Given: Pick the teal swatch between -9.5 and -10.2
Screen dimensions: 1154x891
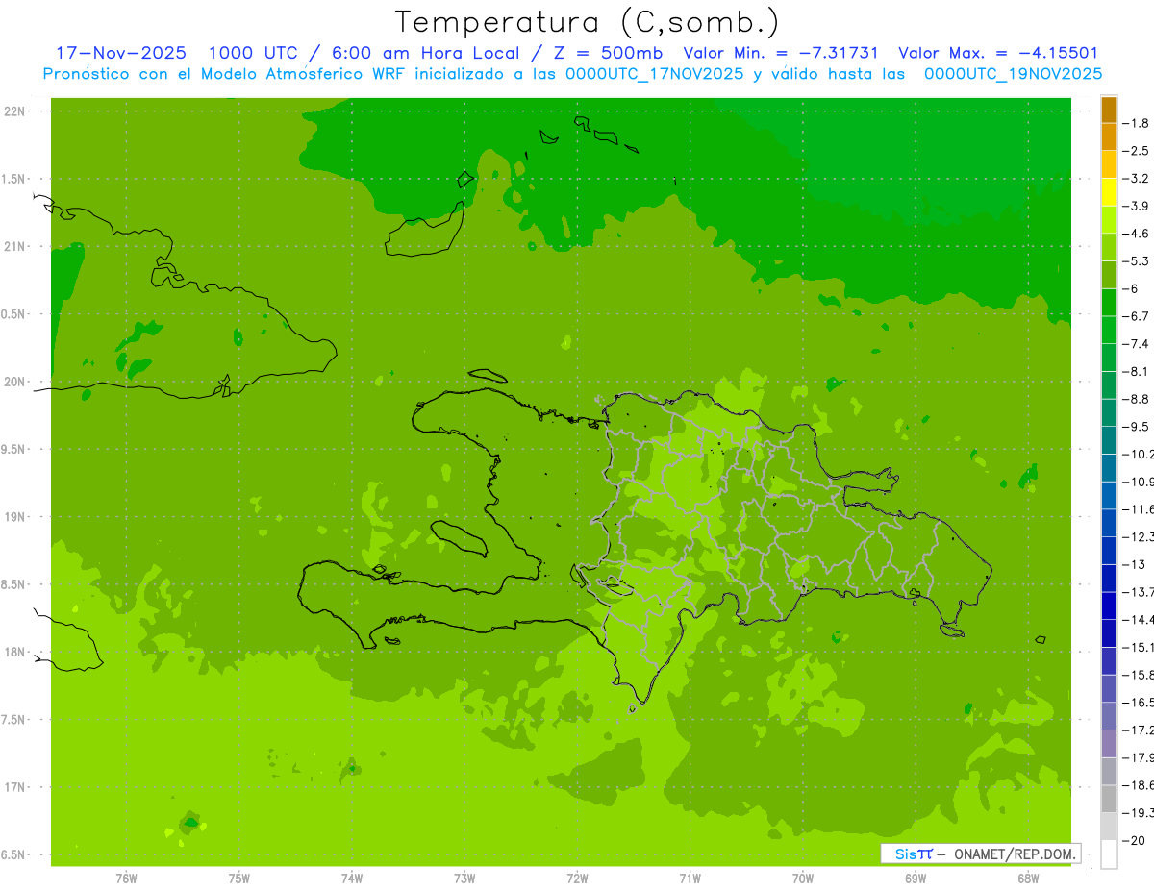Looking at the screenshot, I should pyautogui.click(x=1109, y=440).
